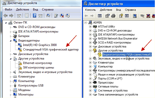Viewport: 155px width, 98px height.
Task: Click the Scan hardware monitor icon in the right window
Action: point(135,16)
